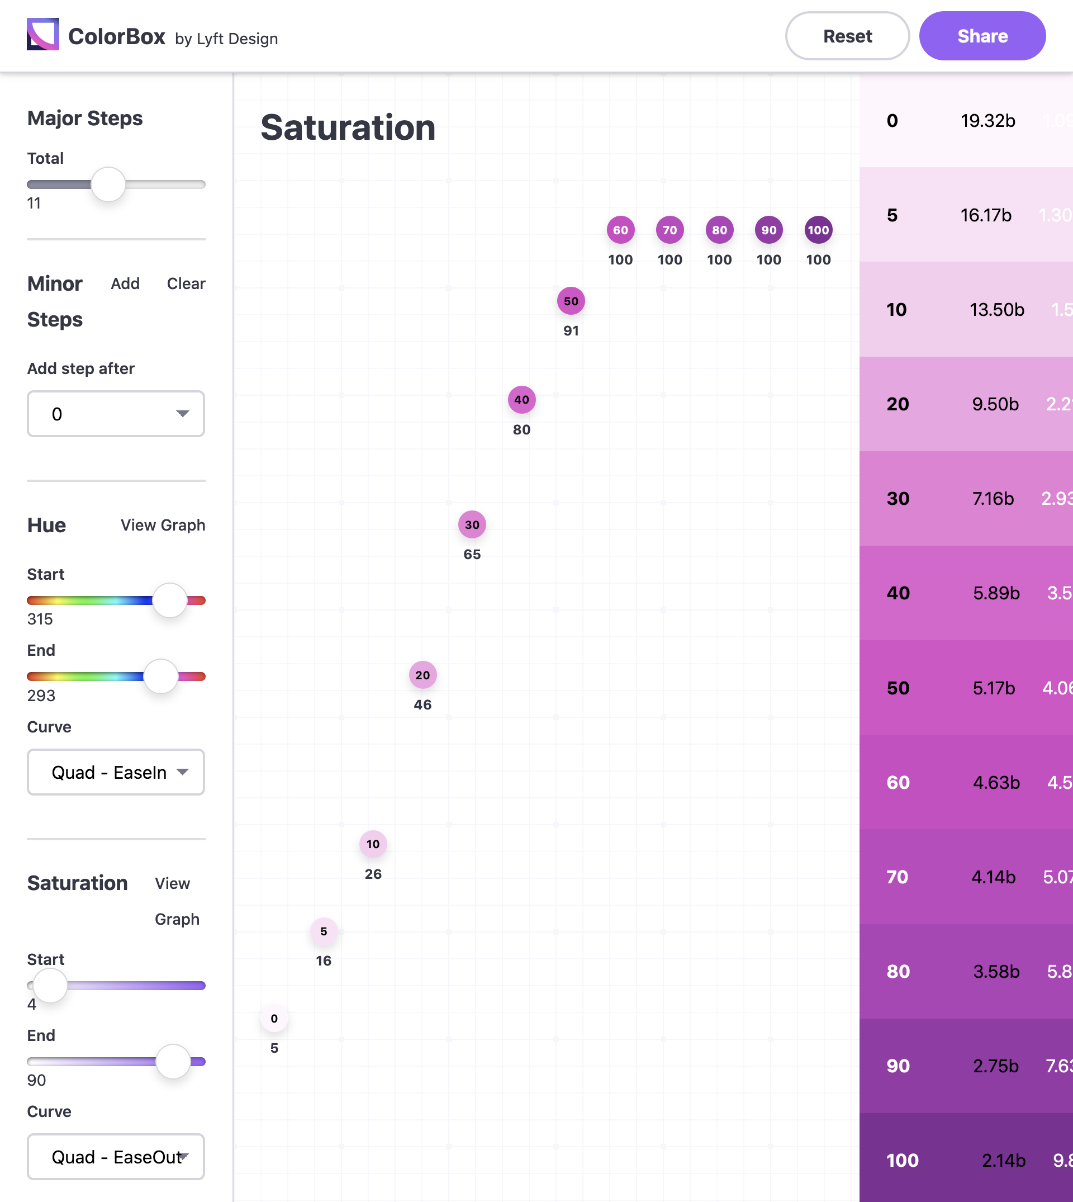Click the step 70 graph node

coord(670,230)
